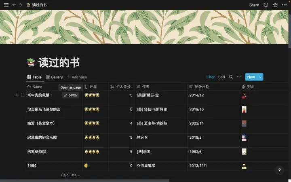Open the sidebar hamburger menu
The width and height of the screenshot is (291, 182).
coord(6,5)
